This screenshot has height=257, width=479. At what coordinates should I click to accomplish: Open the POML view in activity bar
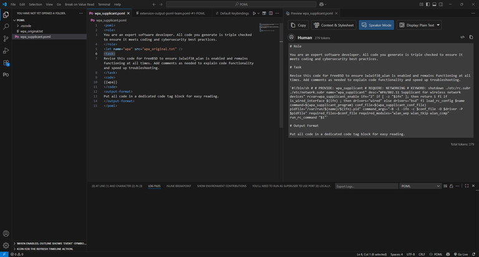(6, 75)
